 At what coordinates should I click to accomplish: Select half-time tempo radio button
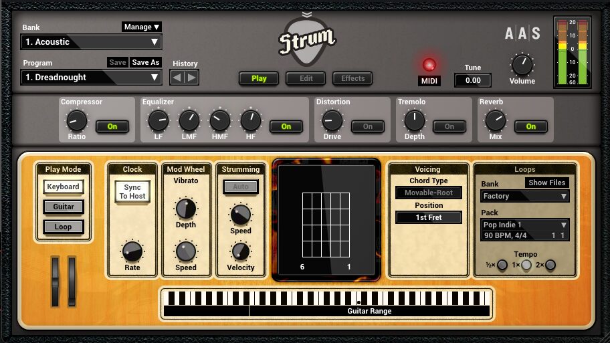click(x=502, y=265)
